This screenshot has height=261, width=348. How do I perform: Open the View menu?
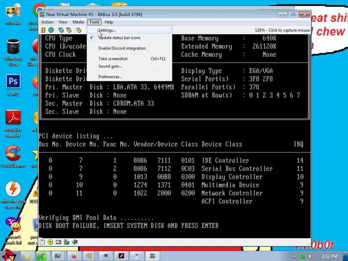63,22
